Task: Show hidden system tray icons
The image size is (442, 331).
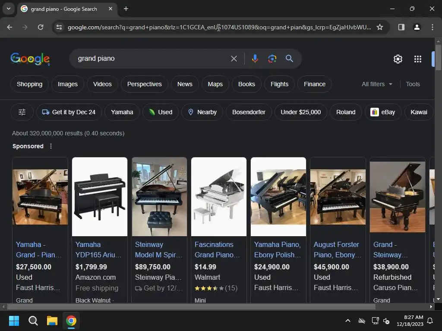Action: tap(348, 321)
